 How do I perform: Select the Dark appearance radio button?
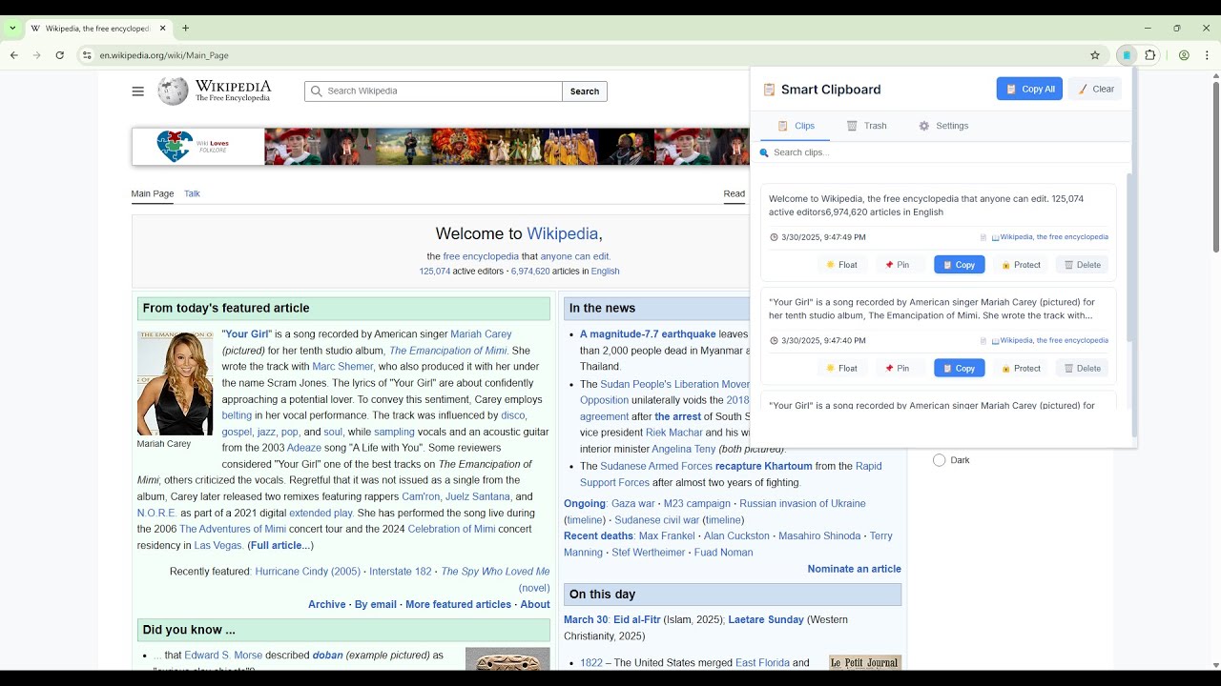(940, 460)
